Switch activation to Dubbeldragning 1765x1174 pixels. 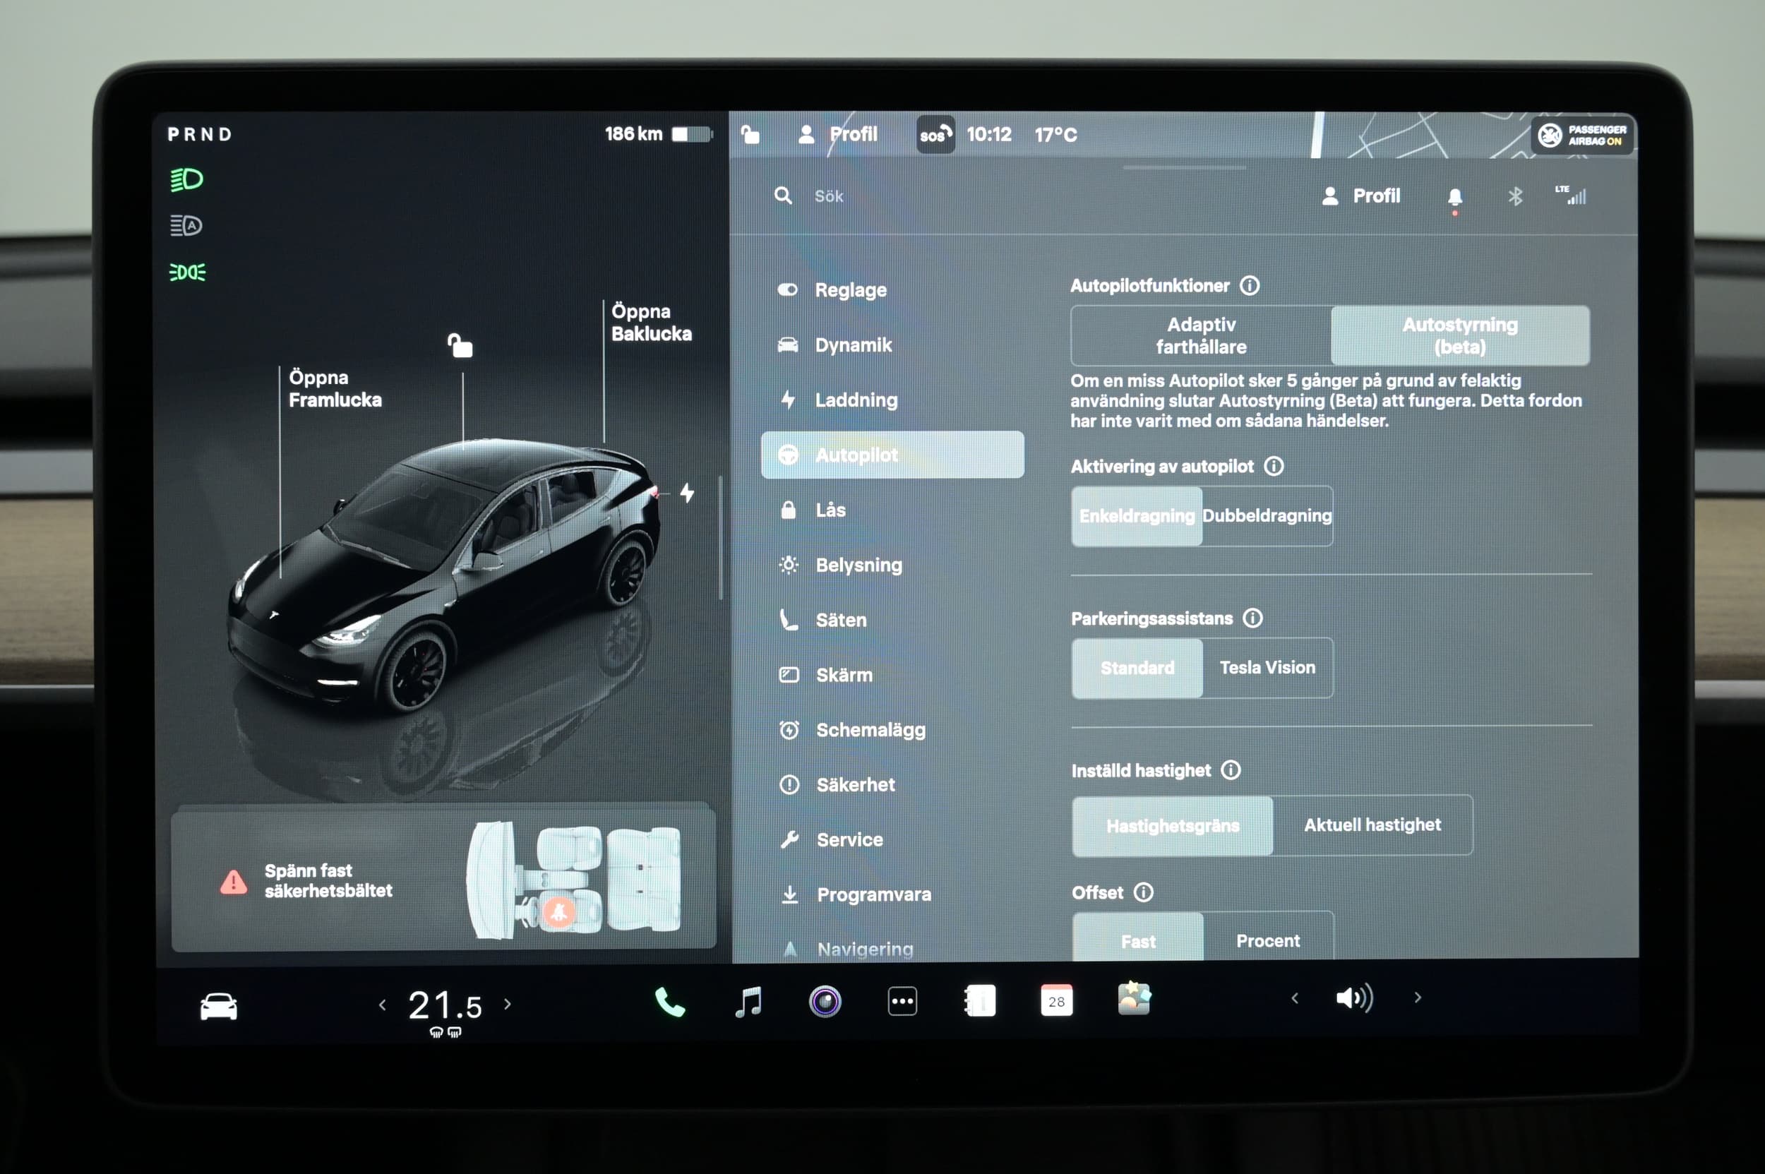(x=1267, y=516)
